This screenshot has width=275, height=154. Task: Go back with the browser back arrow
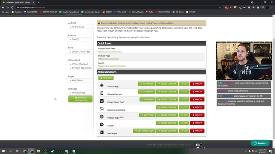click(3, 8)
